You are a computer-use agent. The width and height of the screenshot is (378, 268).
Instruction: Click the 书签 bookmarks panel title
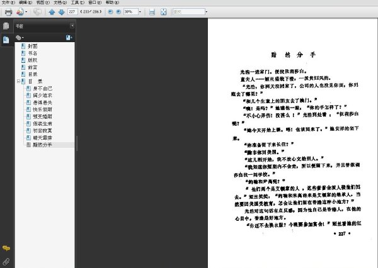[x=20, y=26]
